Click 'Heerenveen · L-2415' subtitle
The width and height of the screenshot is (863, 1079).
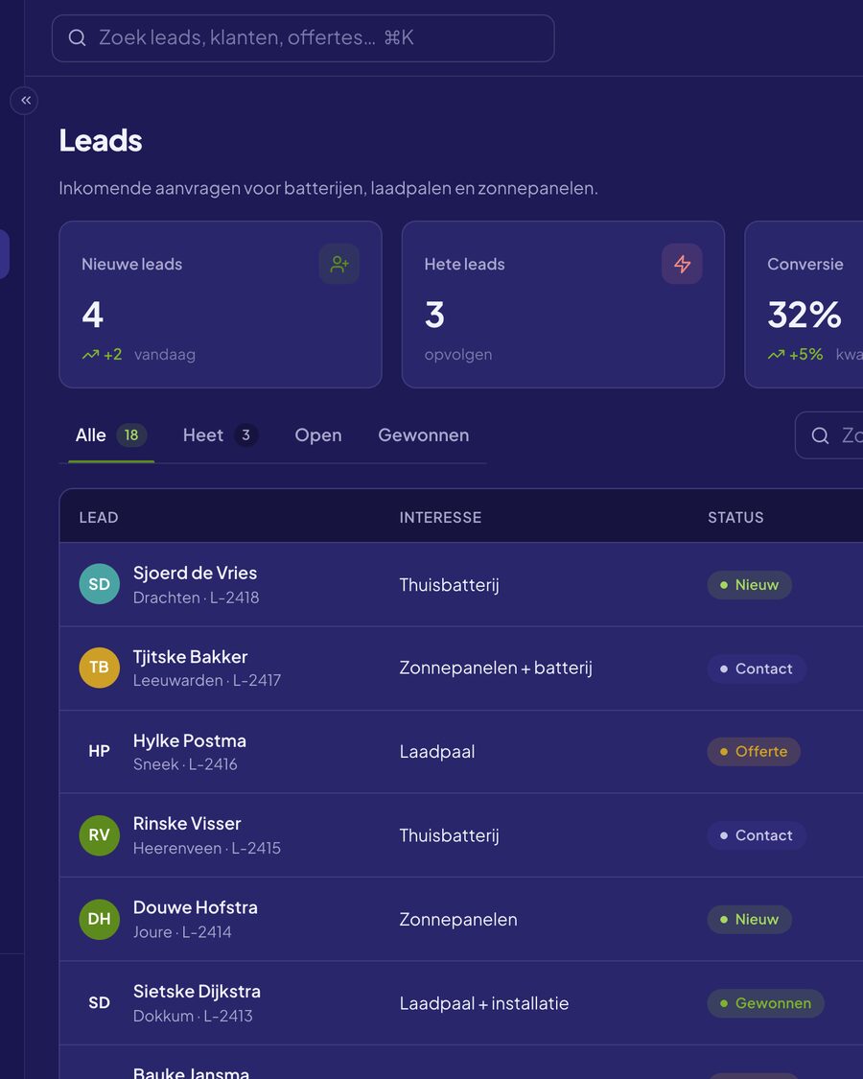[x=207, y=848]
